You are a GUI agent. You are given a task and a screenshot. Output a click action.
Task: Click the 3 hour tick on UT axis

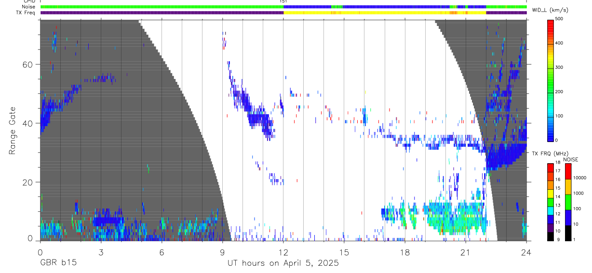[x=101, y=253]
